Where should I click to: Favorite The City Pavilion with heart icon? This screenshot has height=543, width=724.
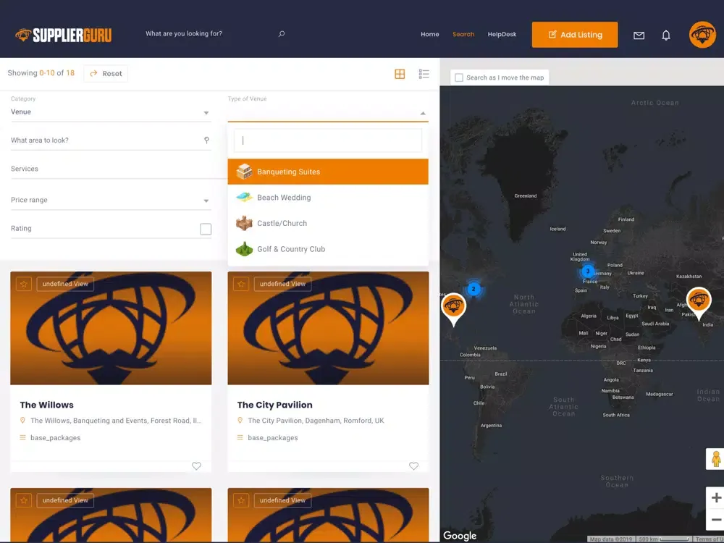point(413,466)
